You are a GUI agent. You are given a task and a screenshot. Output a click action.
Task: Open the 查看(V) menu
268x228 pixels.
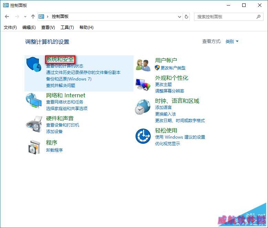[x=48, y=27]
